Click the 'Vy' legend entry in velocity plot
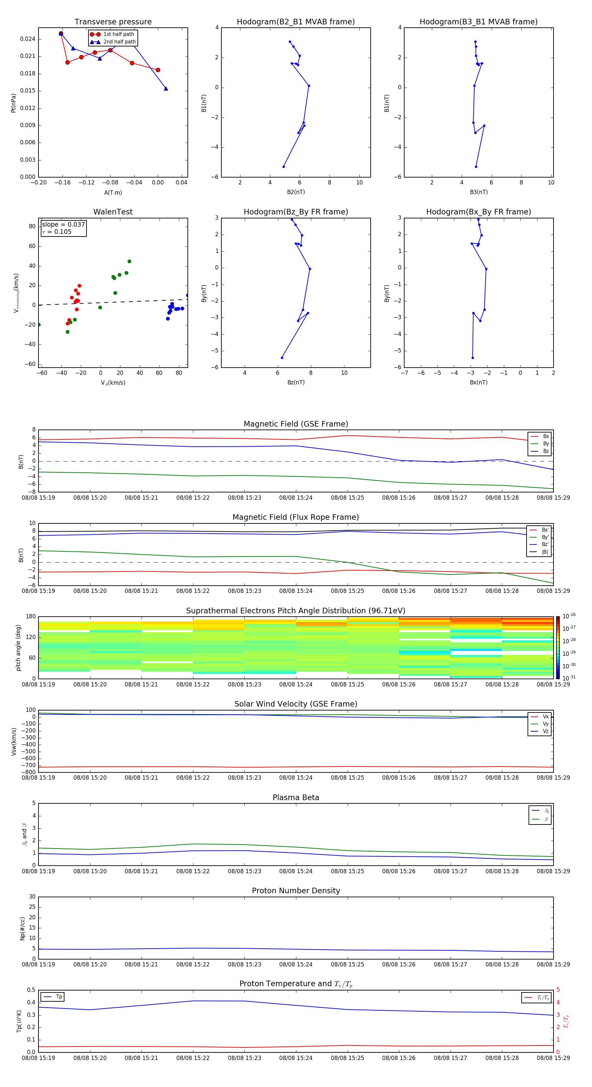Screen dimensions: 592x1087 [x=540, y=724]
